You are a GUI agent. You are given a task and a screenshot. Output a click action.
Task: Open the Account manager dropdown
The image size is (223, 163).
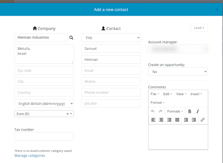tap(178, 49)
